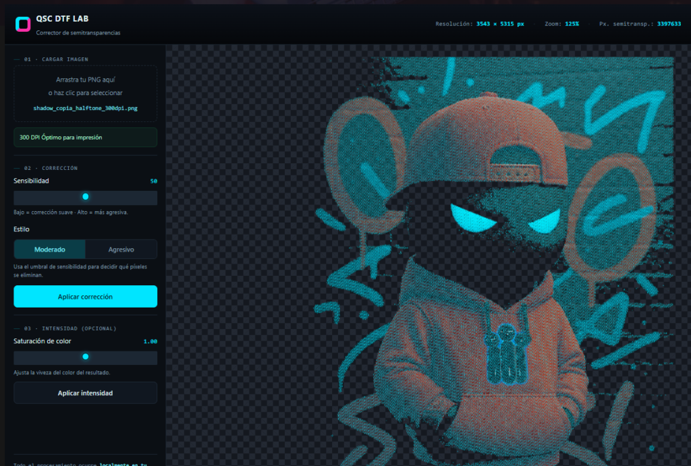
Task: Click the 03 · INTENSIDAD (OPCIONAL) heading
Action: click(x=70, y=328)
